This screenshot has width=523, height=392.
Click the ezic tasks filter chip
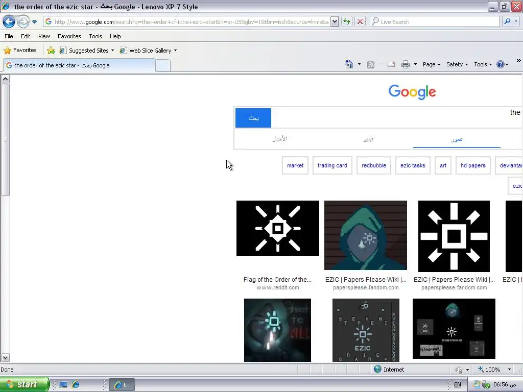413,165
